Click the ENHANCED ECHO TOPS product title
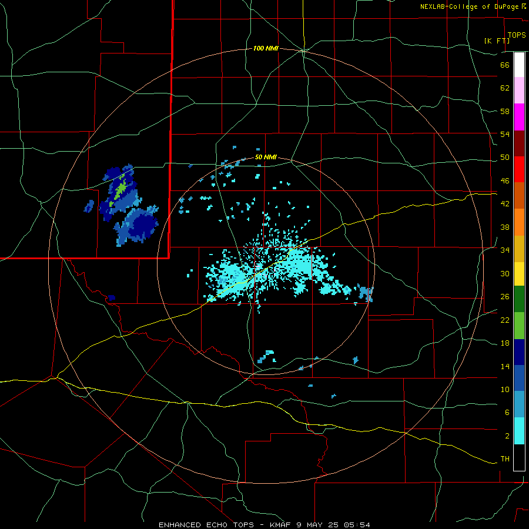Viewport: 529px width, 529px height. 206,525
